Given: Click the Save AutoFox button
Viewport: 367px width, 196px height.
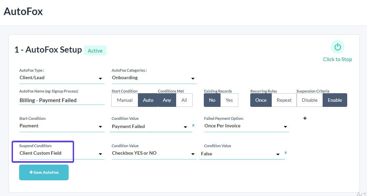Looking at the screenshot, I should click(44, 172).
